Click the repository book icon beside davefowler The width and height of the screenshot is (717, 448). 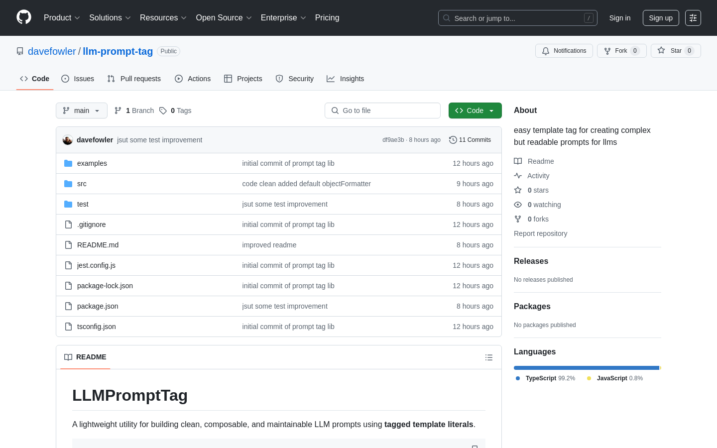click(x=20, y=51)
